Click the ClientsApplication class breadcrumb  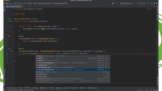(45, 3)
